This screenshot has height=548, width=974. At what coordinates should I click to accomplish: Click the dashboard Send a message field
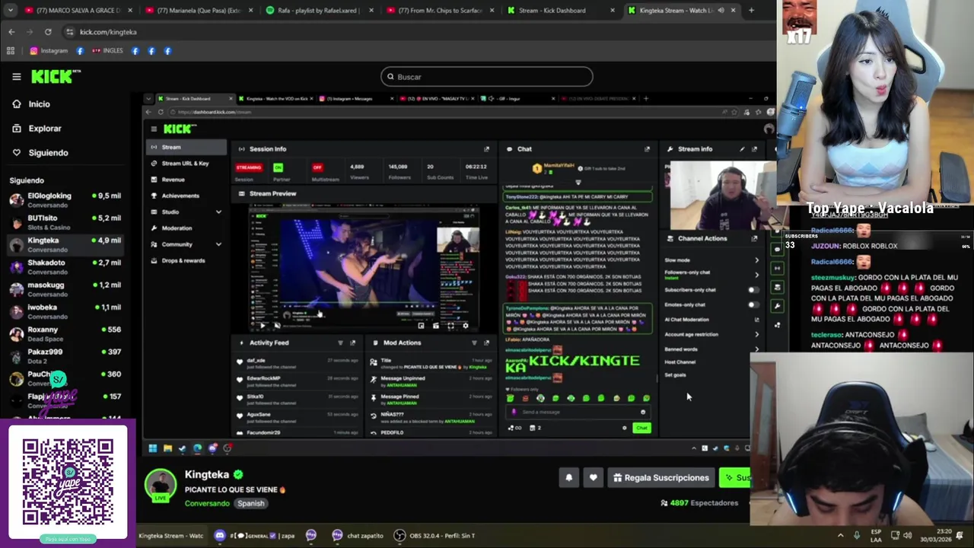[x=578, y=412]
